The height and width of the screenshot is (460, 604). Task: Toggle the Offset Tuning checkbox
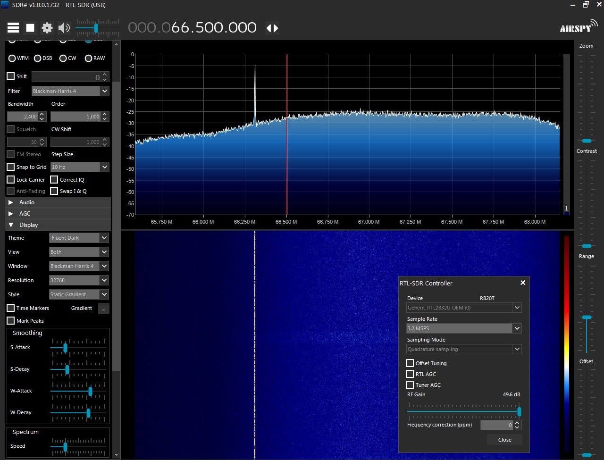[x=410, y=363]
